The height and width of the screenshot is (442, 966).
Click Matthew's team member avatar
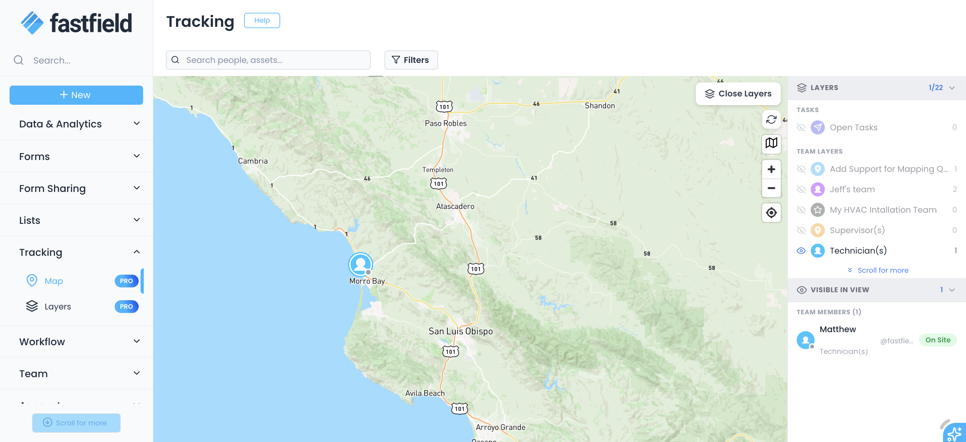pyautogui.click(x=805, y=340)
